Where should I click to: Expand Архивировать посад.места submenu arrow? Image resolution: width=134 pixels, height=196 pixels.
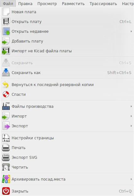131,179
